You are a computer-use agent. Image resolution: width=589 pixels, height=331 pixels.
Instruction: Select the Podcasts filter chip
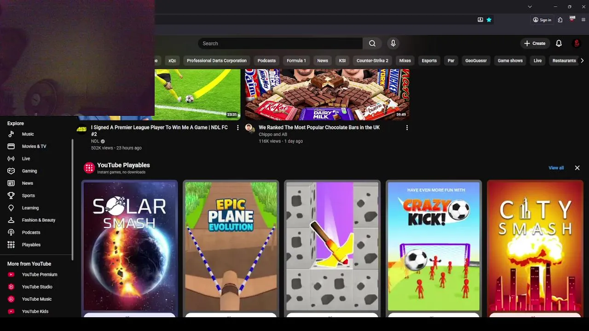tap(266, 61)
